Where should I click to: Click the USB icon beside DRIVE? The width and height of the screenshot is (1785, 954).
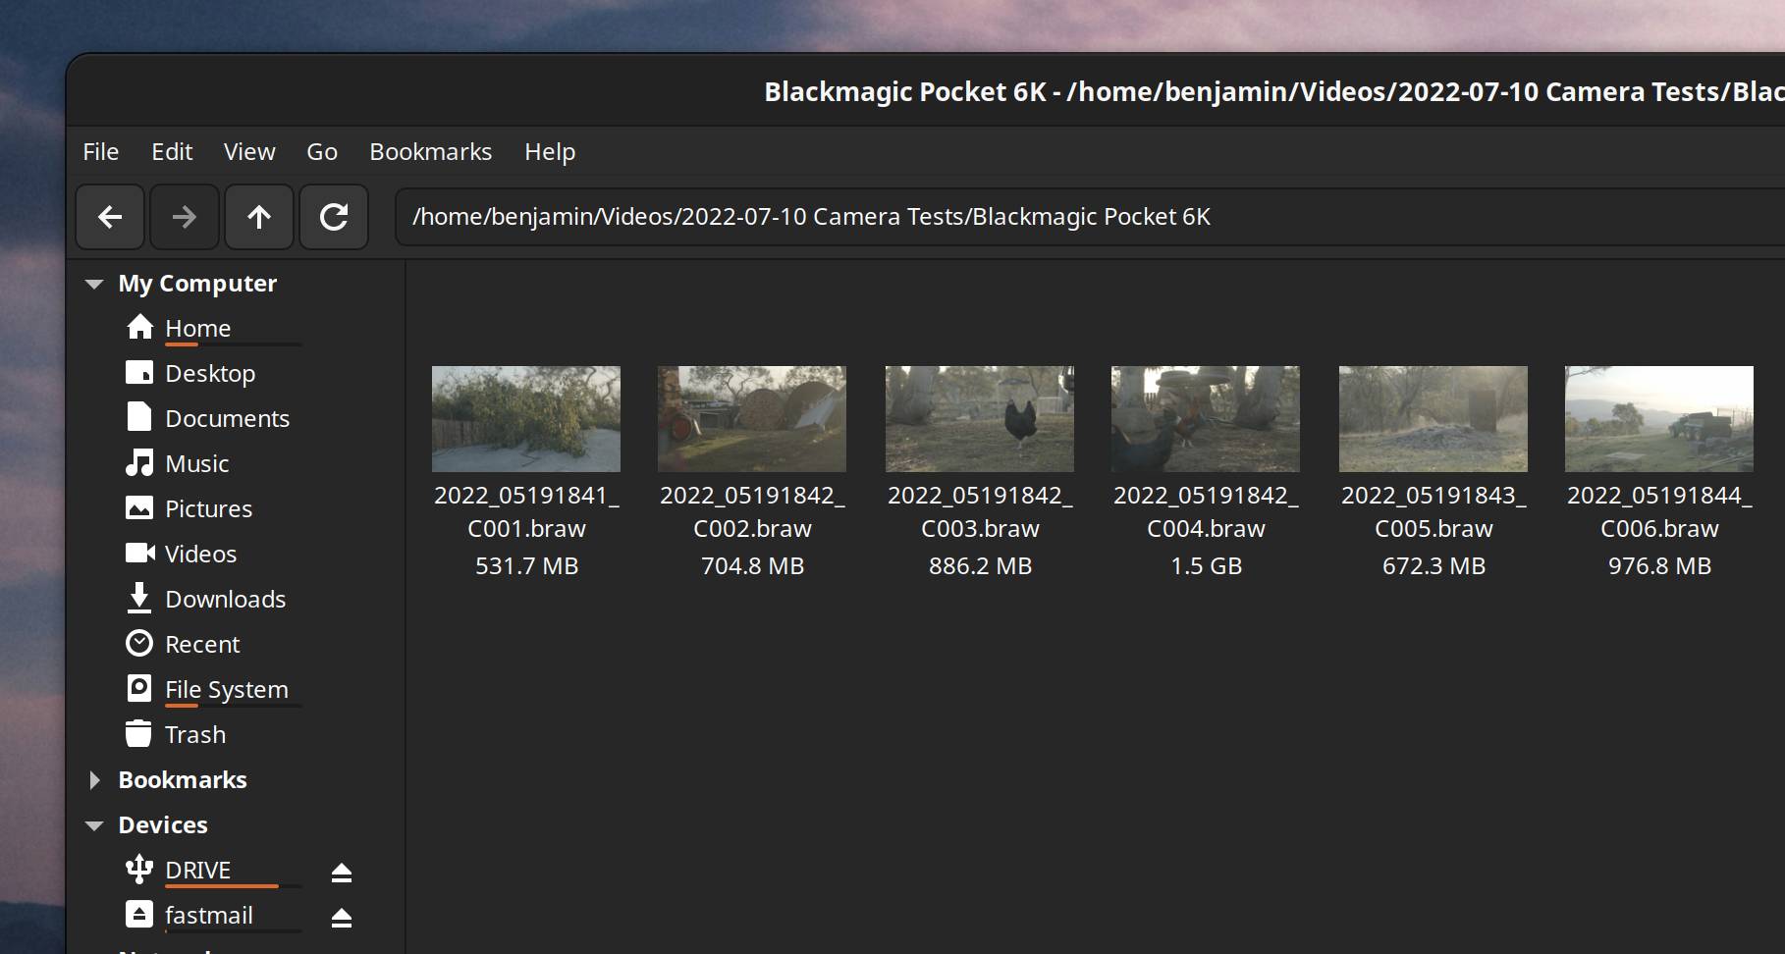139,869
